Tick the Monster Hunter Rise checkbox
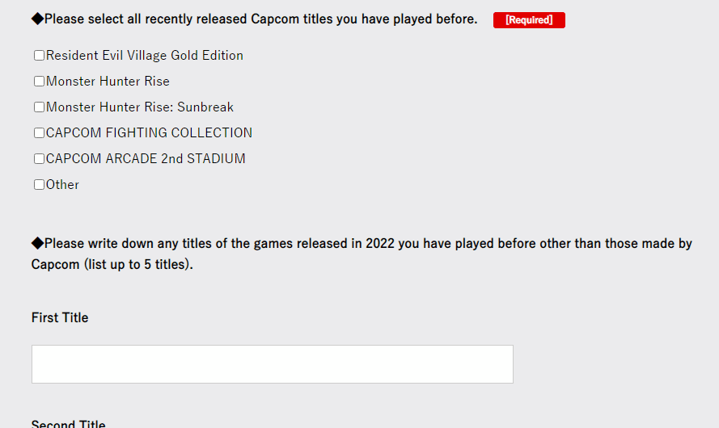The image size is (719, 428). 39,81
